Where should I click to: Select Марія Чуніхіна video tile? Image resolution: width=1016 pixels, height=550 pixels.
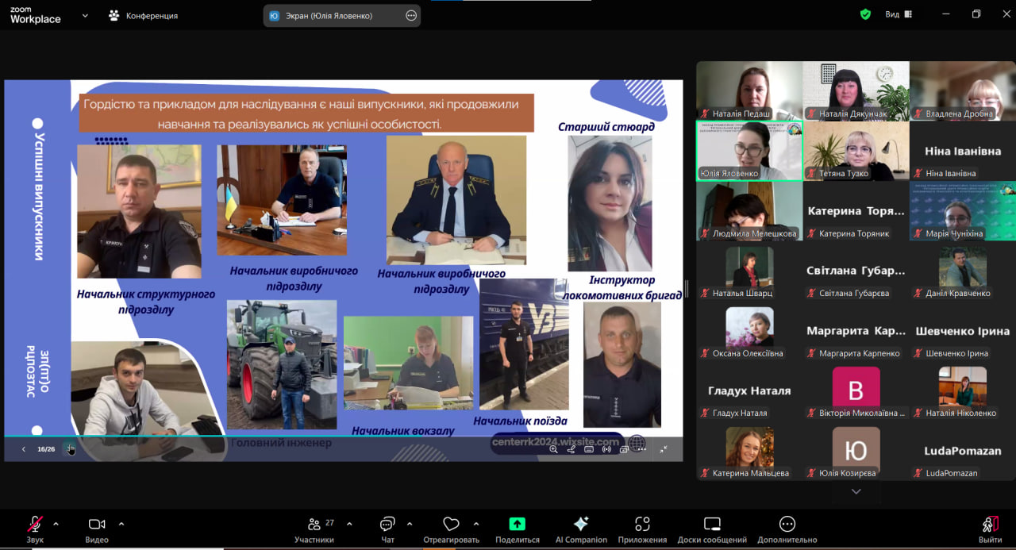963,211
